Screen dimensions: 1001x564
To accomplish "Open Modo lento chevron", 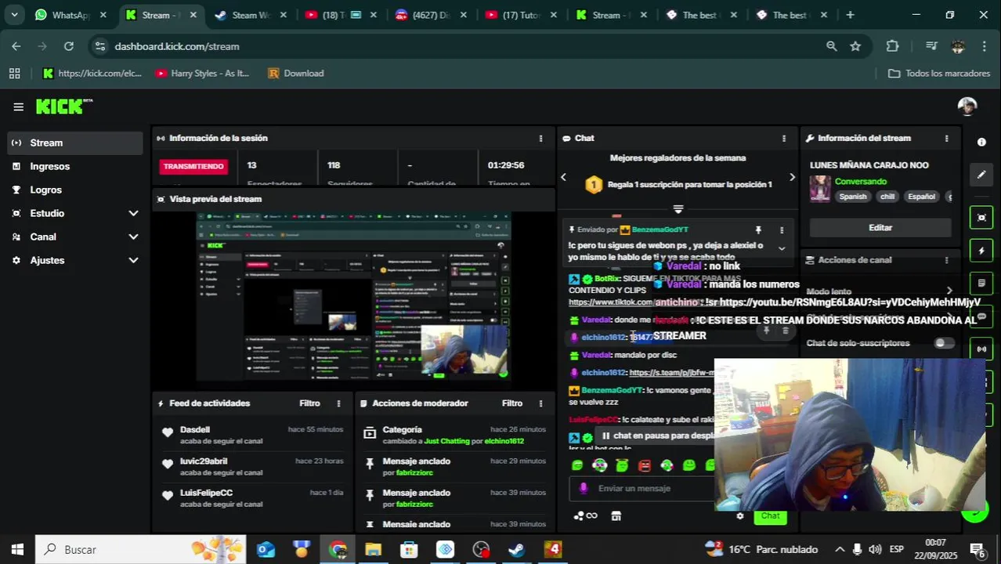I will pyautogui.click(x=949, y=291).
